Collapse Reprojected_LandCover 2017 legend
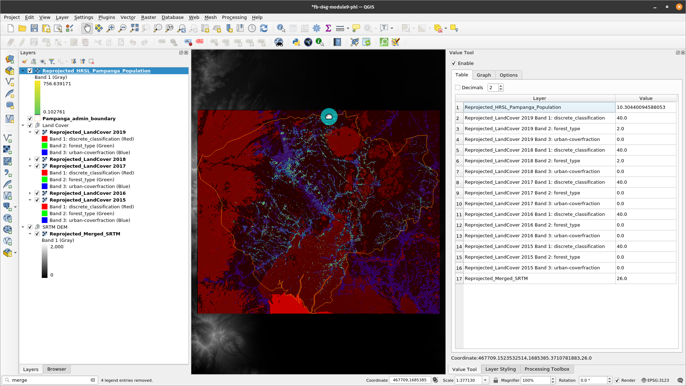This screenshot has width=686, height=386. tap(30, 166)
